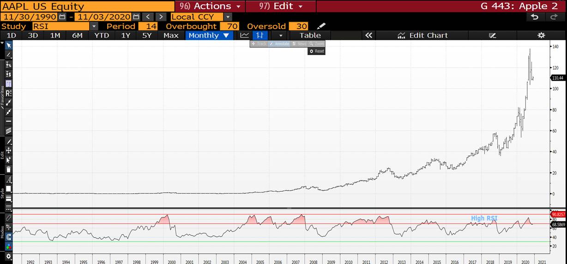This screenshot has height=264, width=567.
Task: Click the 68.5869 RSI value label
Action: (x=559, y=224)
